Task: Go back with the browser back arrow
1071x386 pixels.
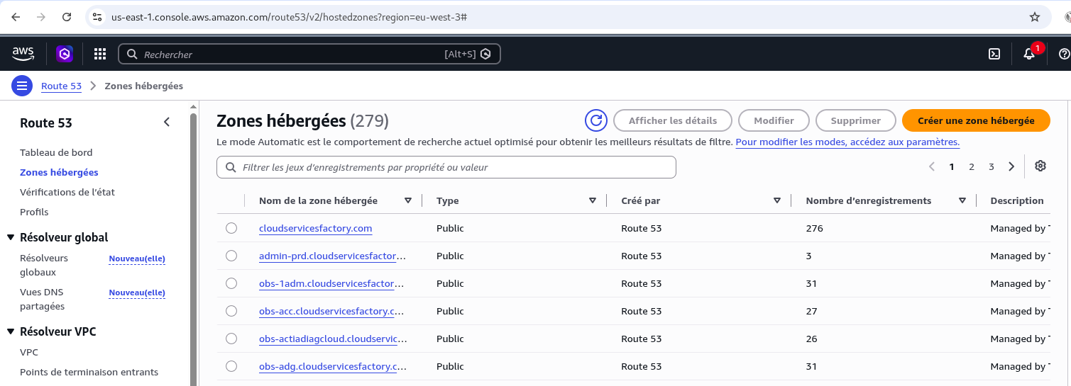Action: click(x=16, y=17)
